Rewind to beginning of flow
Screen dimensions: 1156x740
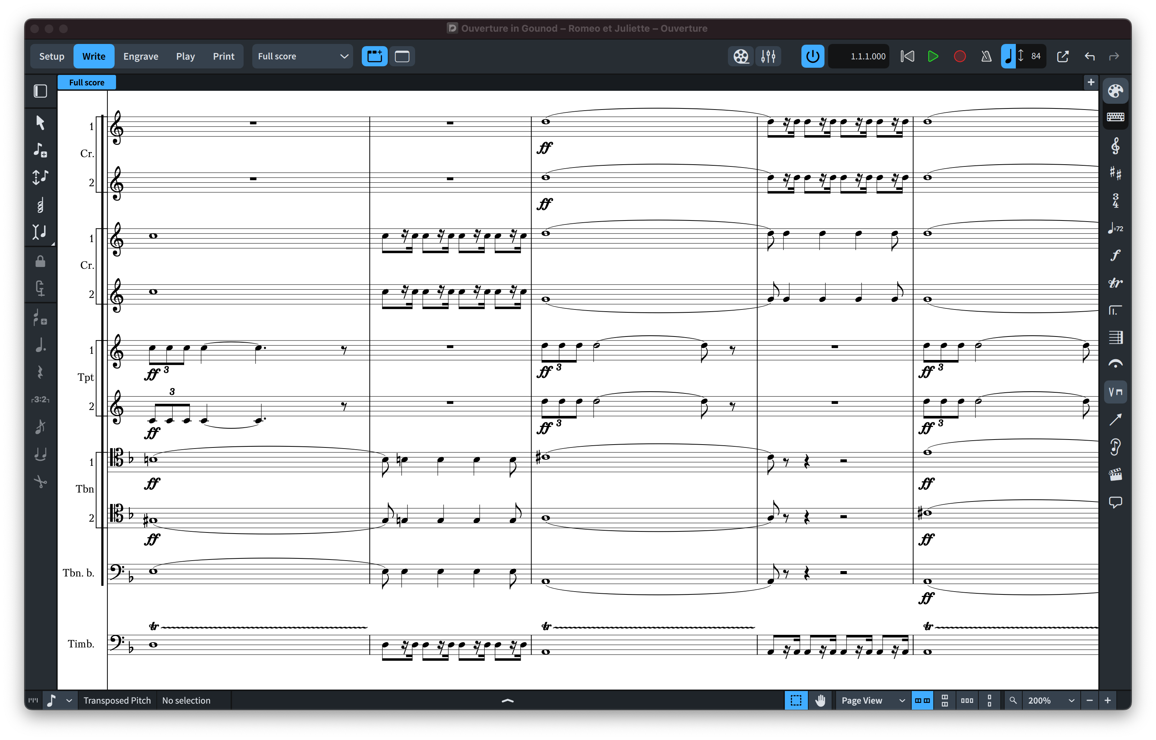point(907,56)
